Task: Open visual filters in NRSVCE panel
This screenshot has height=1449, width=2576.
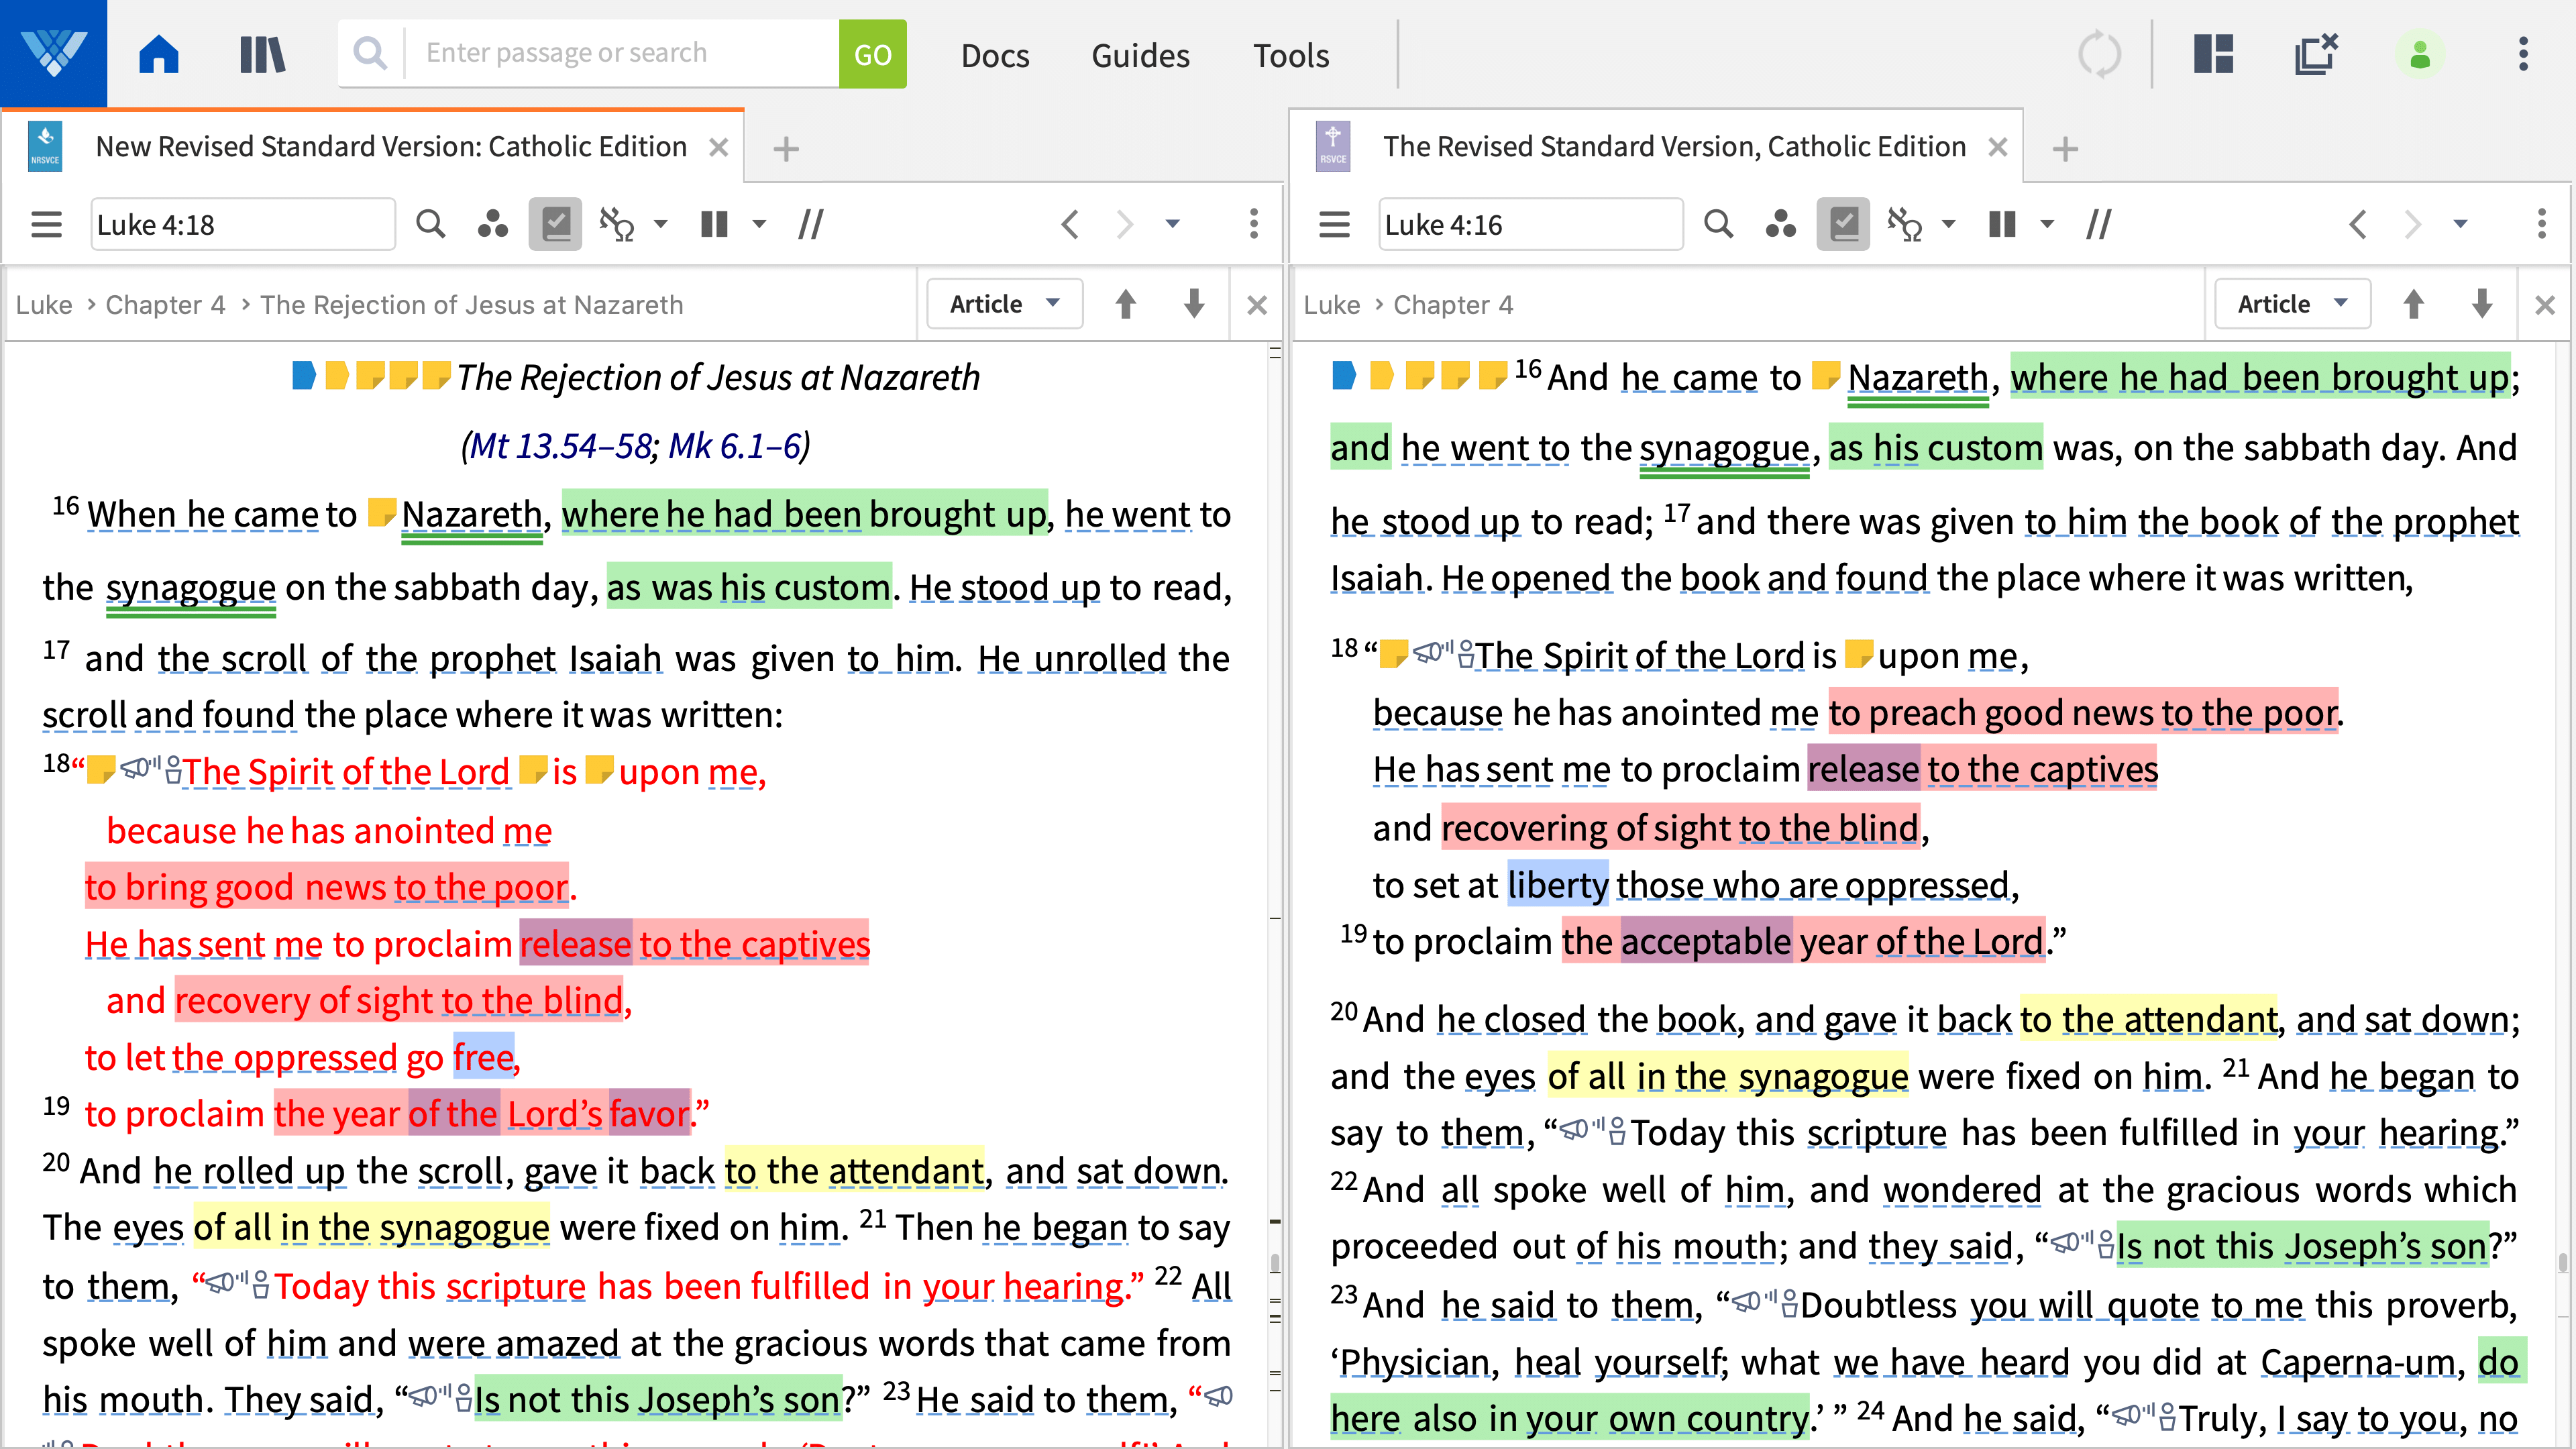Action: point(492,224)
